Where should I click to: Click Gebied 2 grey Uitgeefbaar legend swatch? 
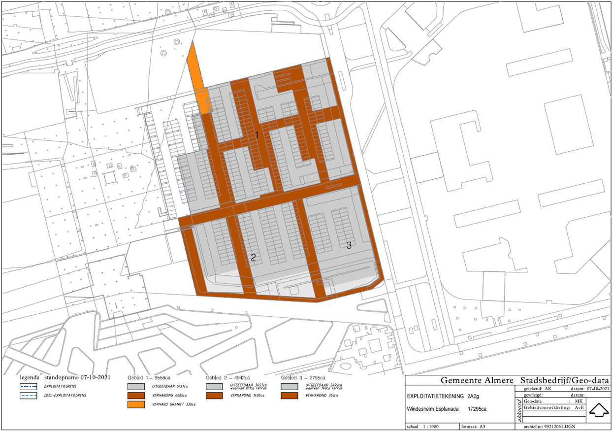(214, 387)
